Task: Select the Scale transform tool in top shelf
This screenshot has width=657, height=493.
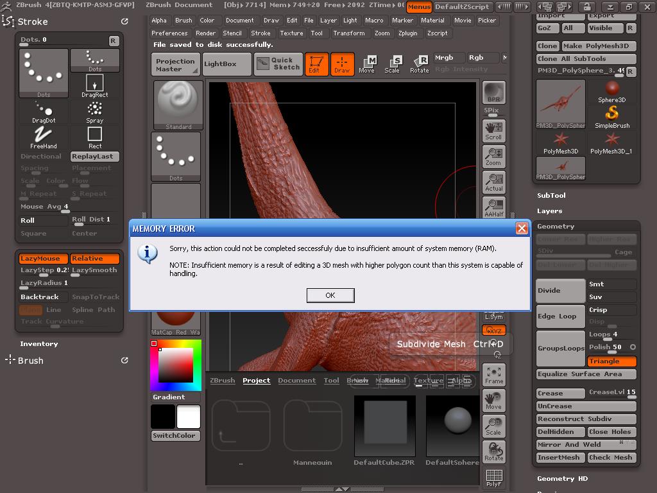Action: 393,64
